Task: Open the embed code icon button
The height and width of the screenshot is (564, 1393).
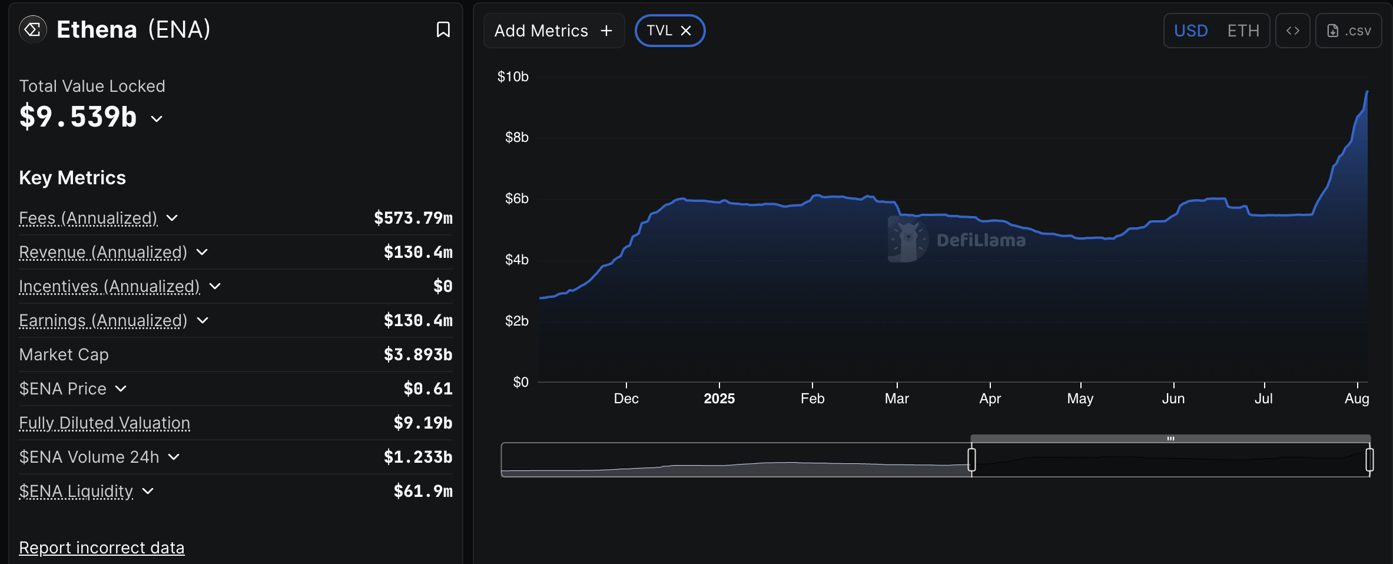Action: [1292, 31]
